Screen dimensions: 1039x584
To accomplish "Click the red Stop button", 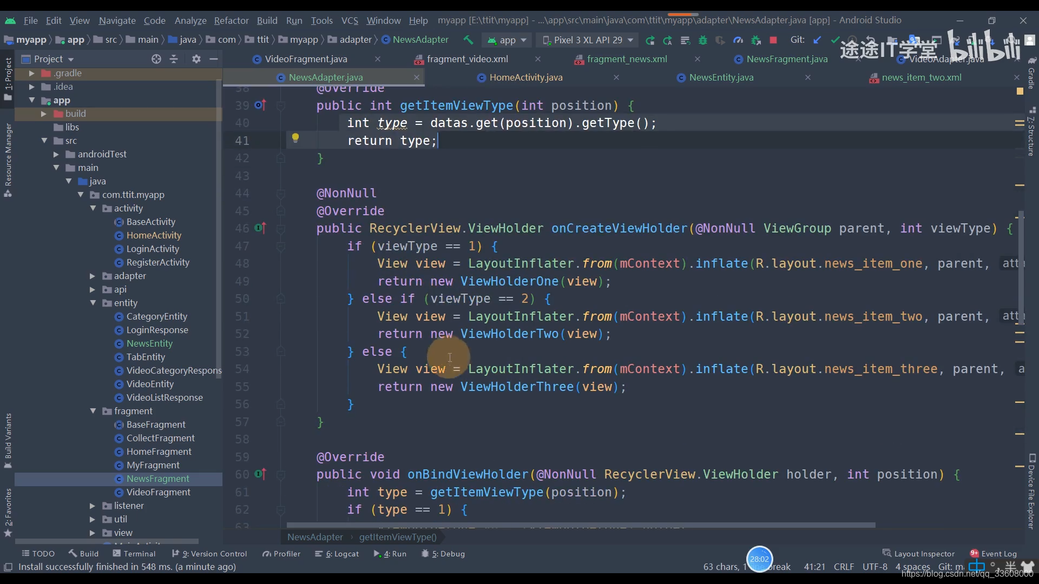I will pos(773,40).
